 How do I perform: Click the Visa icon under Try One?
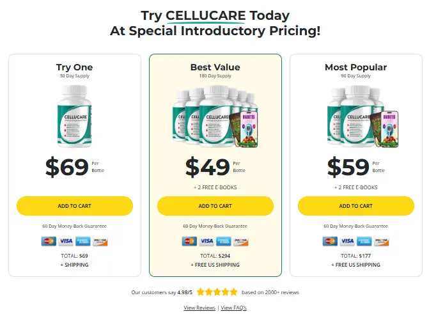[66, 241]
